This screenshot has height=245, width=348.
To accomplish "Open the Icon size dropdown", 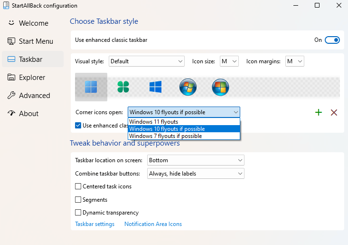I will click(x=229, y=61).
